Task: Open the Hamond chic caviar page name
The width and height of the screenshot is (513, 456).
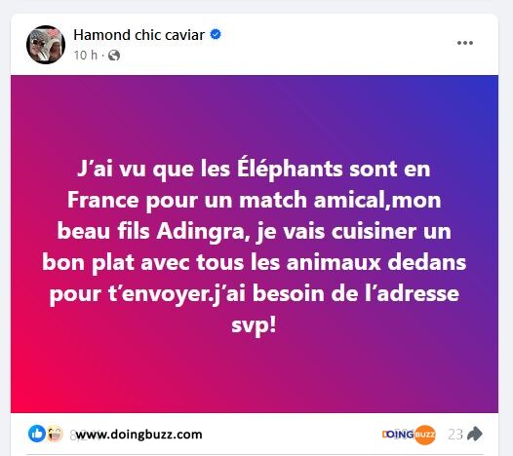Action: [138, 35]
